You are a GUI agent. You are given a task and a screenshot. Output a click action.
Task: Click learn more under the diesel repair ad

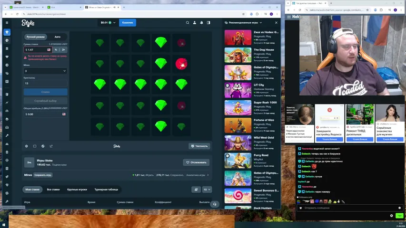click(x=360, y=139)
